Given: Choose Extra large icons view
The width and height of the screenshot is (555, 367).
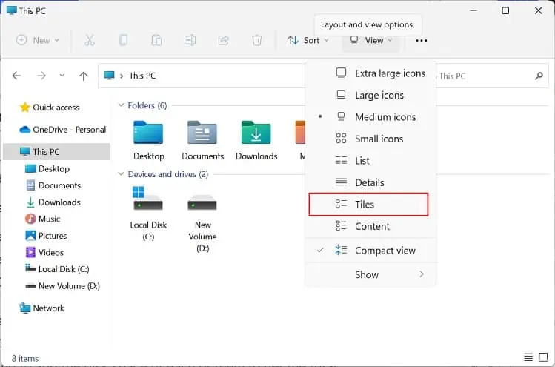Looking at the screenshot, I should tap(370, 73).
